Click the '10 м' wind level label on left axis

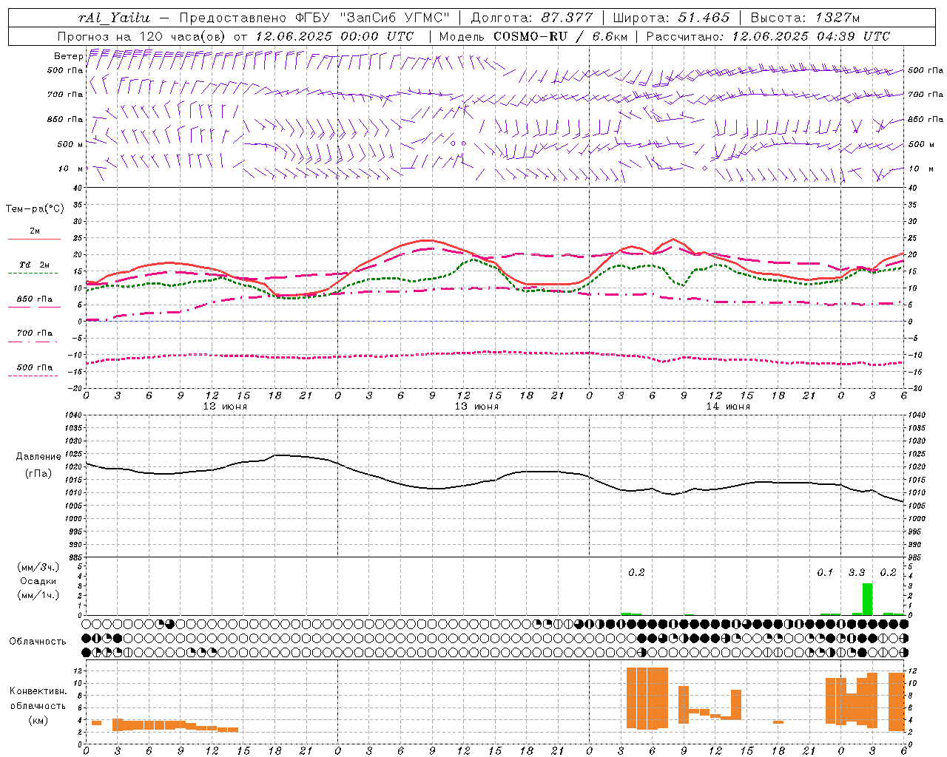tap(71, 169)
